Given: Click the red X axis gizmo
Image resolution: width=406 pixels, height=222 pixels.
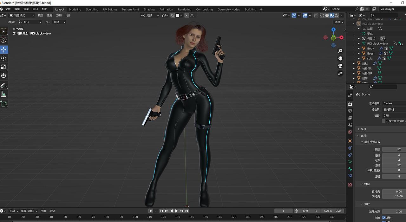Looking at the screenshot, I should coord(341,37).
